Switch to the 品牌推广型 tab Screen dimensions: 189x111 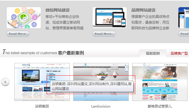tap(179, 53)
